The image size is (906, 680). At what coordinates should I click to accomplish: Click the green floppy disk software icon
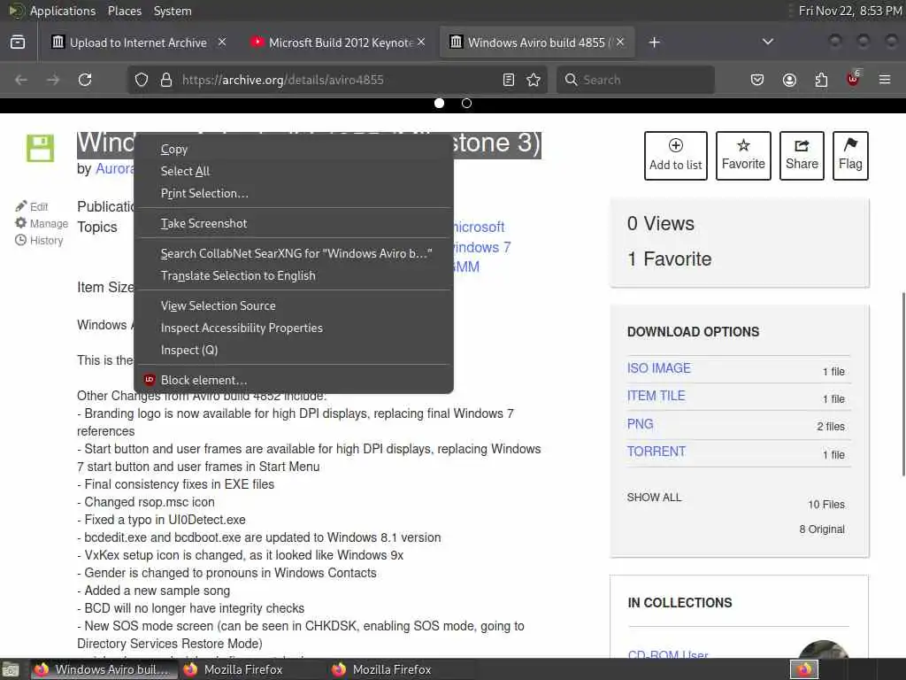pos(40,148)
